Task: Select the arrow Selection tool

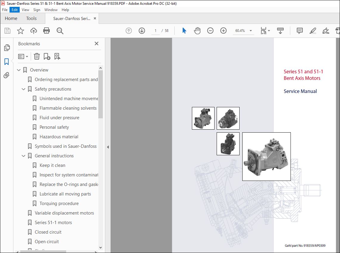Action: pyautogui.click(x=184, y=31)
